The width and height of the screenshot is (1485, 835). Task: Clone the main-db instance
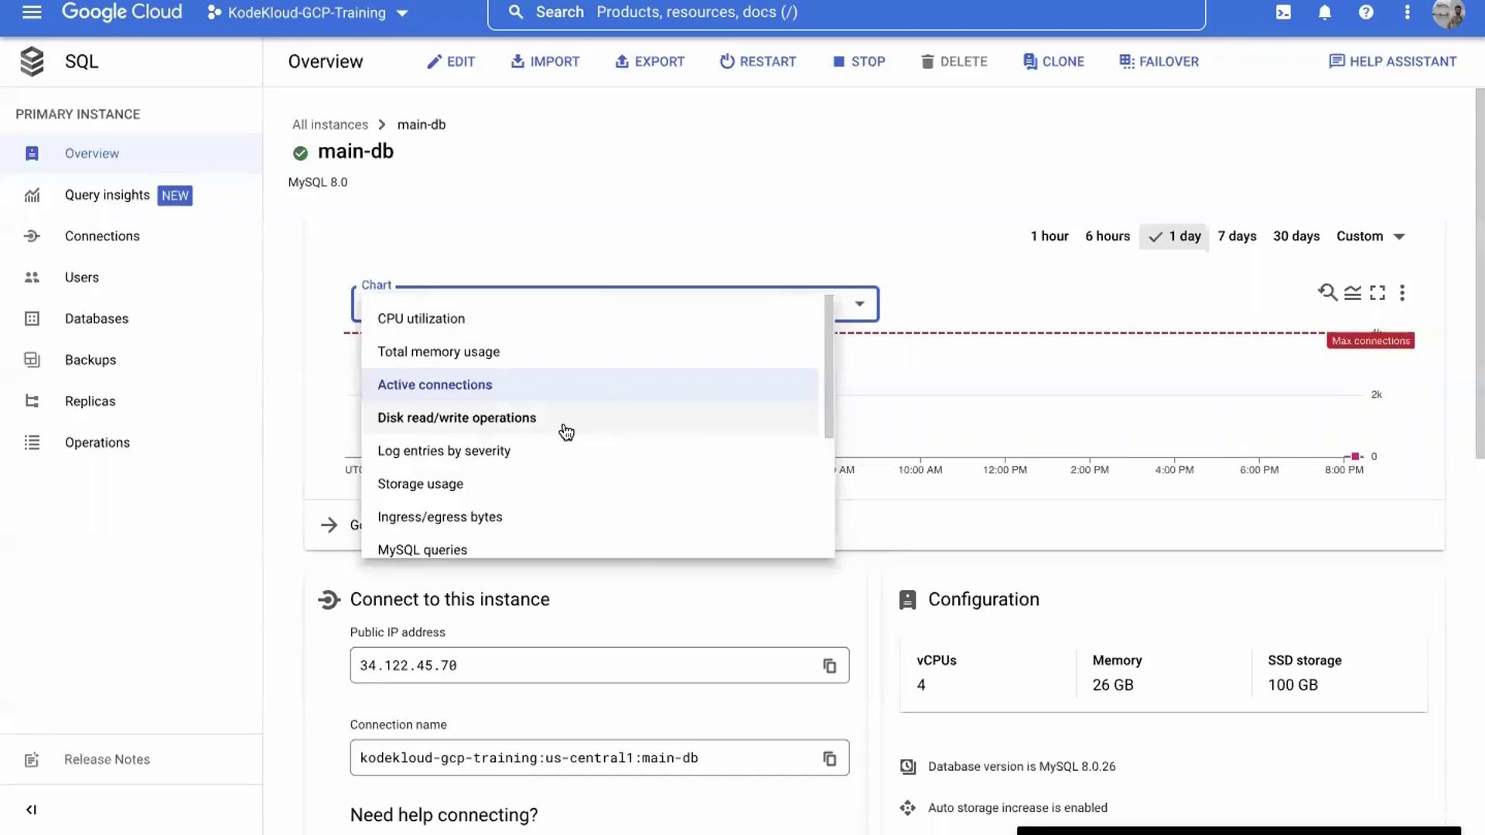click(x=1053, y=61)
